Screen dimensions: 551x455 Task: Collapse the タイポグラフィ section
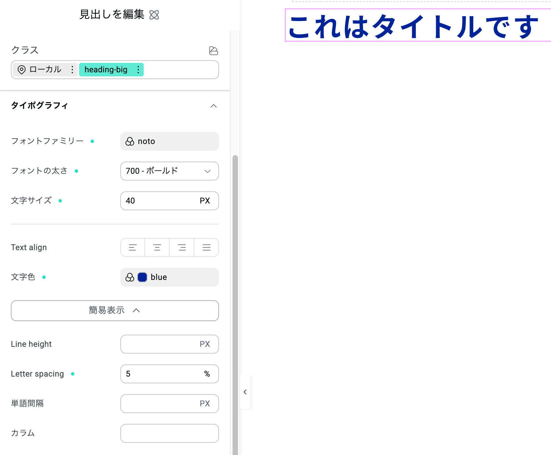213,106
